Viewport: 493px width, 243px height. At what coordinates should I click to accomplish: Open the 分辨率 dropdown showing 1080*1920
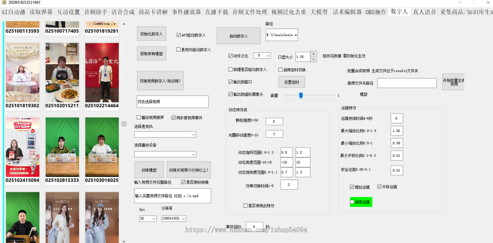pyautogui.click(x=174, y=219)
